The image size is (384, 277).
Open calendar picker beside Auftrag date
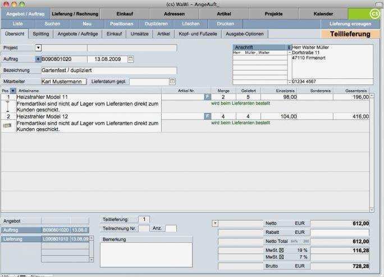130,59
